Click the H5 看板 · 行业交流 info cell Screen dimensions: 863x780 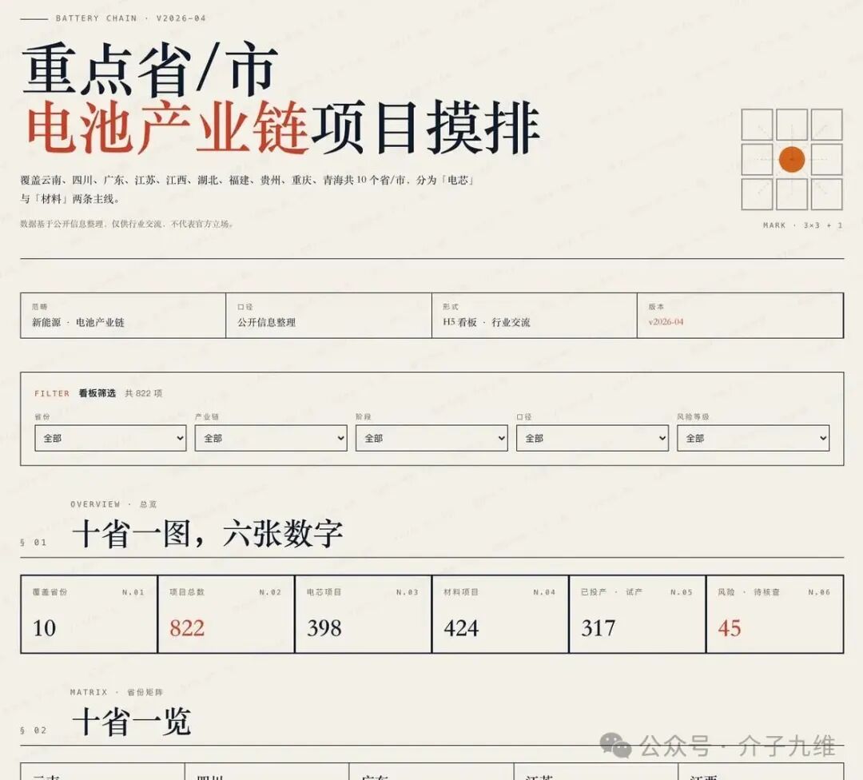(535, 316)
